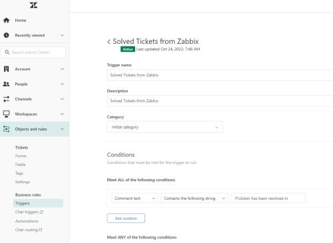
Task: Click the Add condition button
Action: (x=126, y=218)
